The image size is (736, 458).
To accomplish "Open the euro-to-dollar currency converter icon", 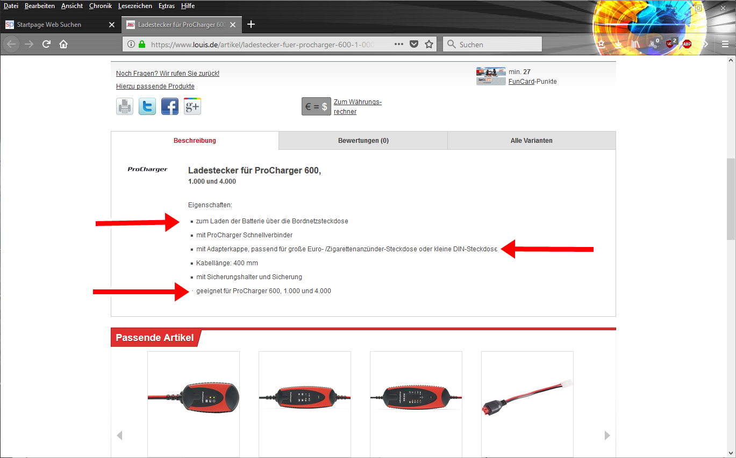I will 316,106.
